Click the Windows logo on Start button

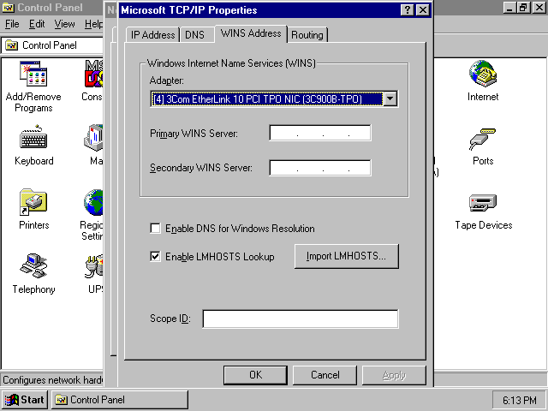click(x=11, y=400)
